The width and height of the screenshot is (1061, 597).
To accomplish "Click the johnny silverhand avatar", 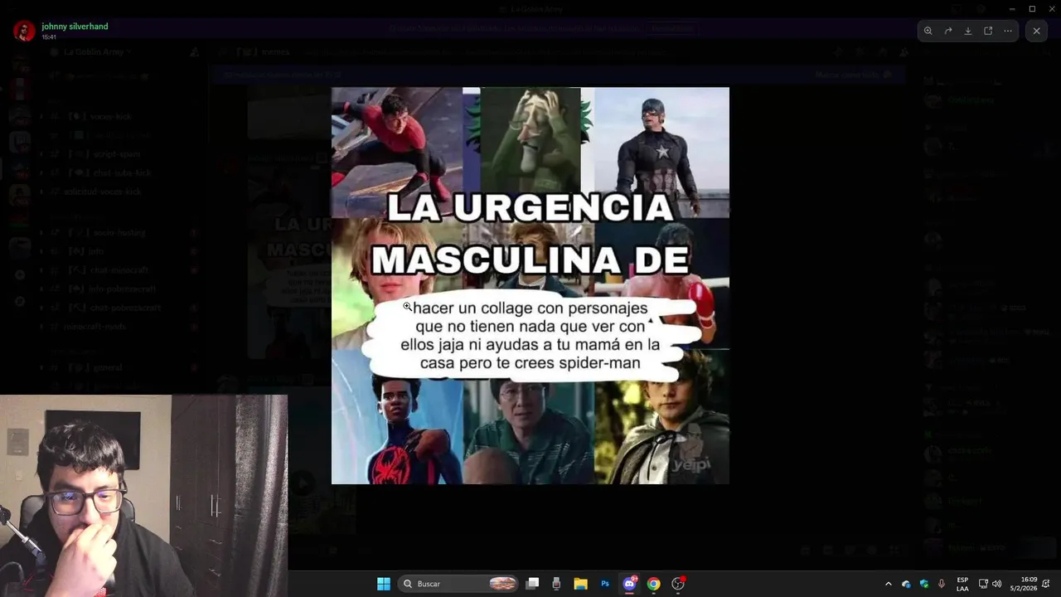I will pos(24,31).
